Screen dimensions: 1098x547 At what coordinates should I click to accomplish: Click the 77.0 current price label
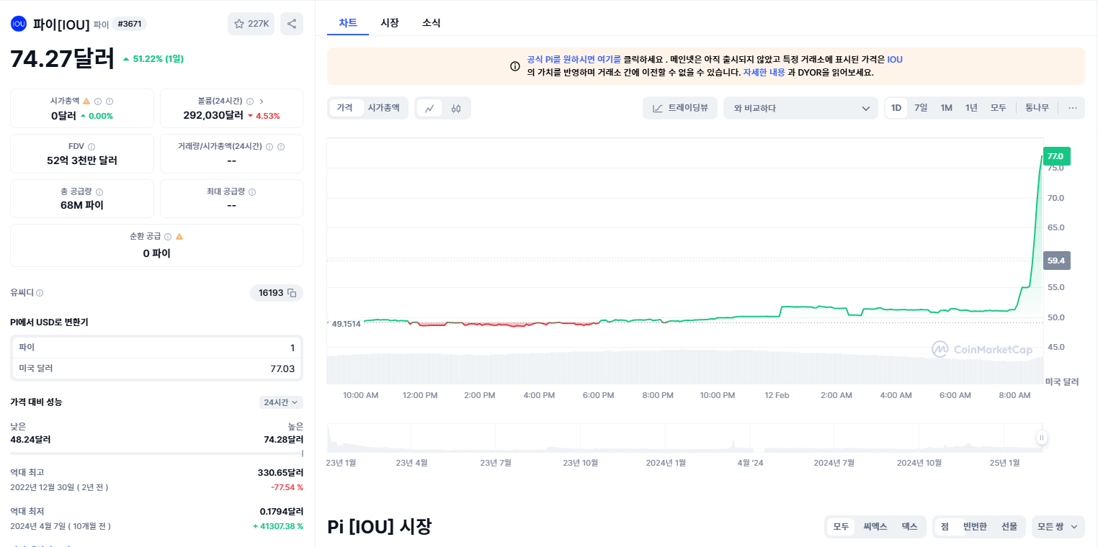pos(1056,156)
